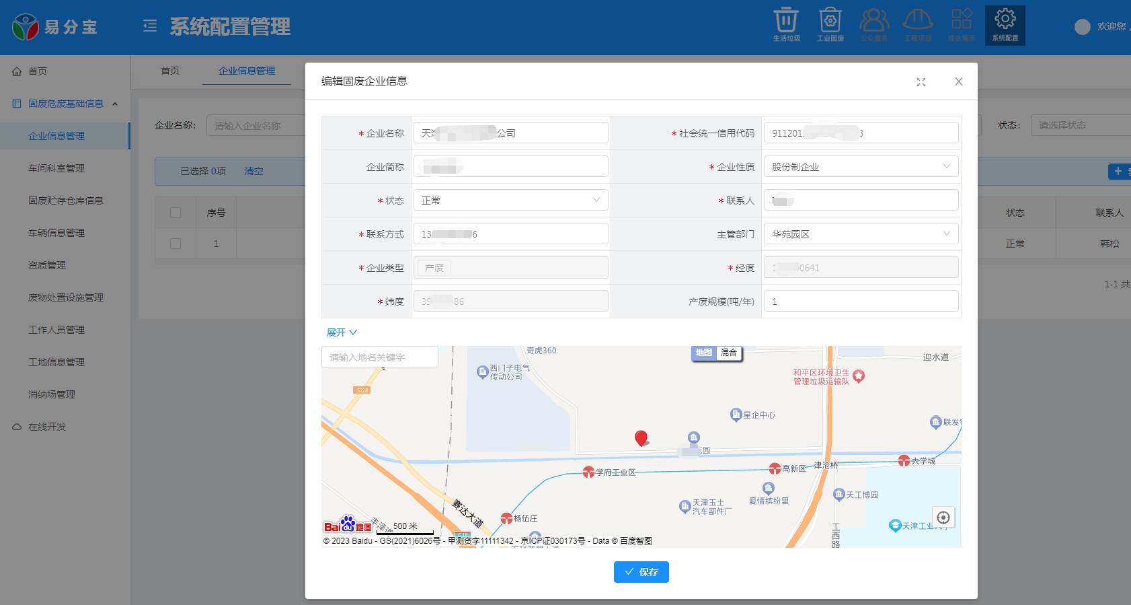Switch to the 首页 tab
Screen dimensions: 1131x605
pyautogui.click(x=170, y=71)
